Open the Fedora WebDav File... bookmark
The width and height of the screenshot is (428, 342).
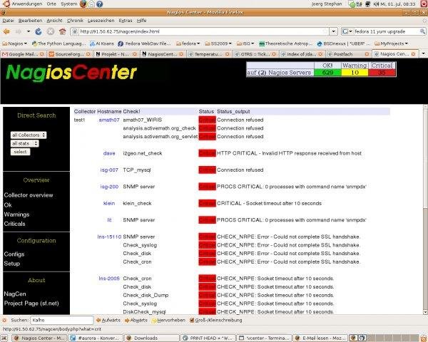pyautogui.click(x=144, y=43)
